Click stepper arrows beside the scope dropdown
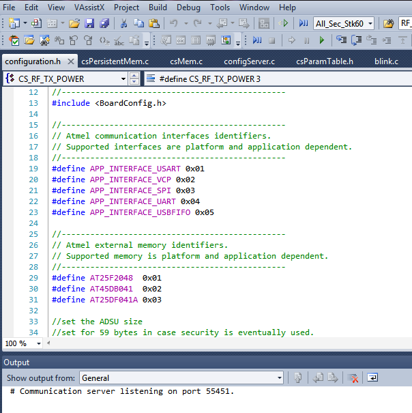Viewport: 412px width, 413px height. click(x=134, y=79)
